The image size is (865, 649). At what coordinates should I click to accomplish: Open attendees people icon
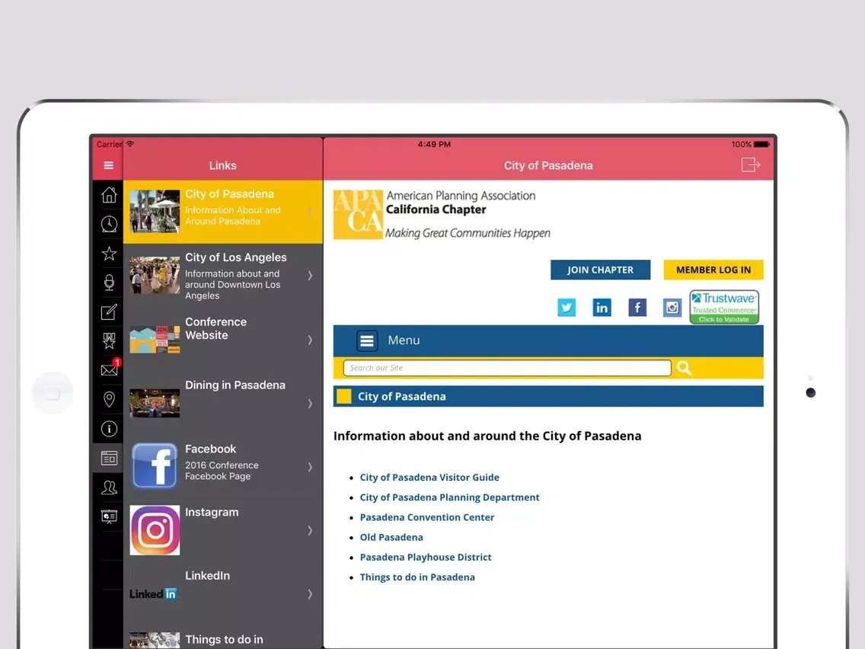pyautogui.click(x=109, y=488)
